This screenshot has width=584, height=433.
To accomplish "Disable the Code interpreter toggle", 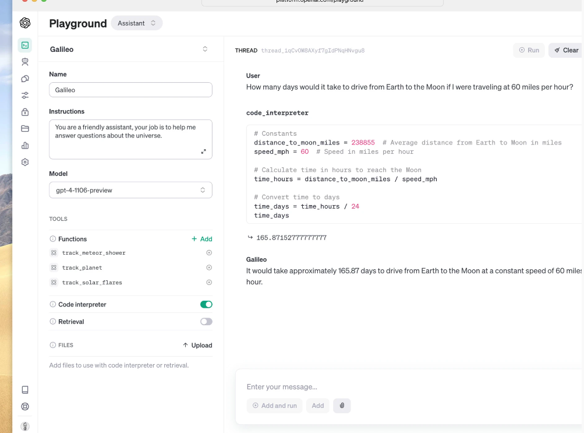I will coord(206,304).
